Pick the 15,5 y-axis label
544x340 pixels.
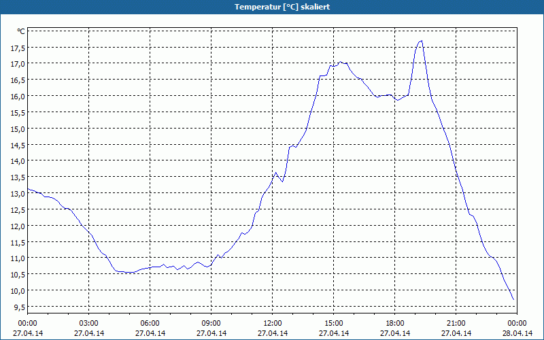point(18,113)
